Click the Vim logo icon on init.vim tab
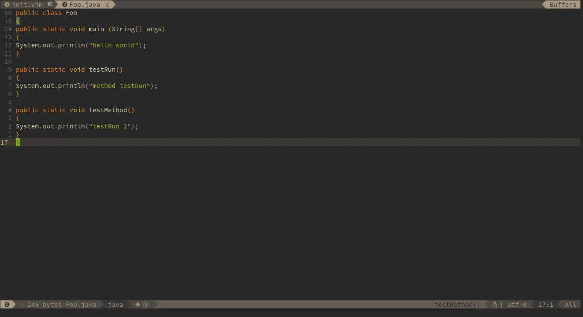This screenshot has height=317, width=583. coord(49,4)
